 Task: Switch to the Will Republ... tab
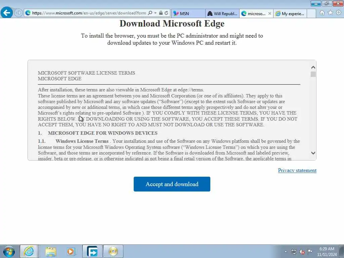[x=222, y=13]
